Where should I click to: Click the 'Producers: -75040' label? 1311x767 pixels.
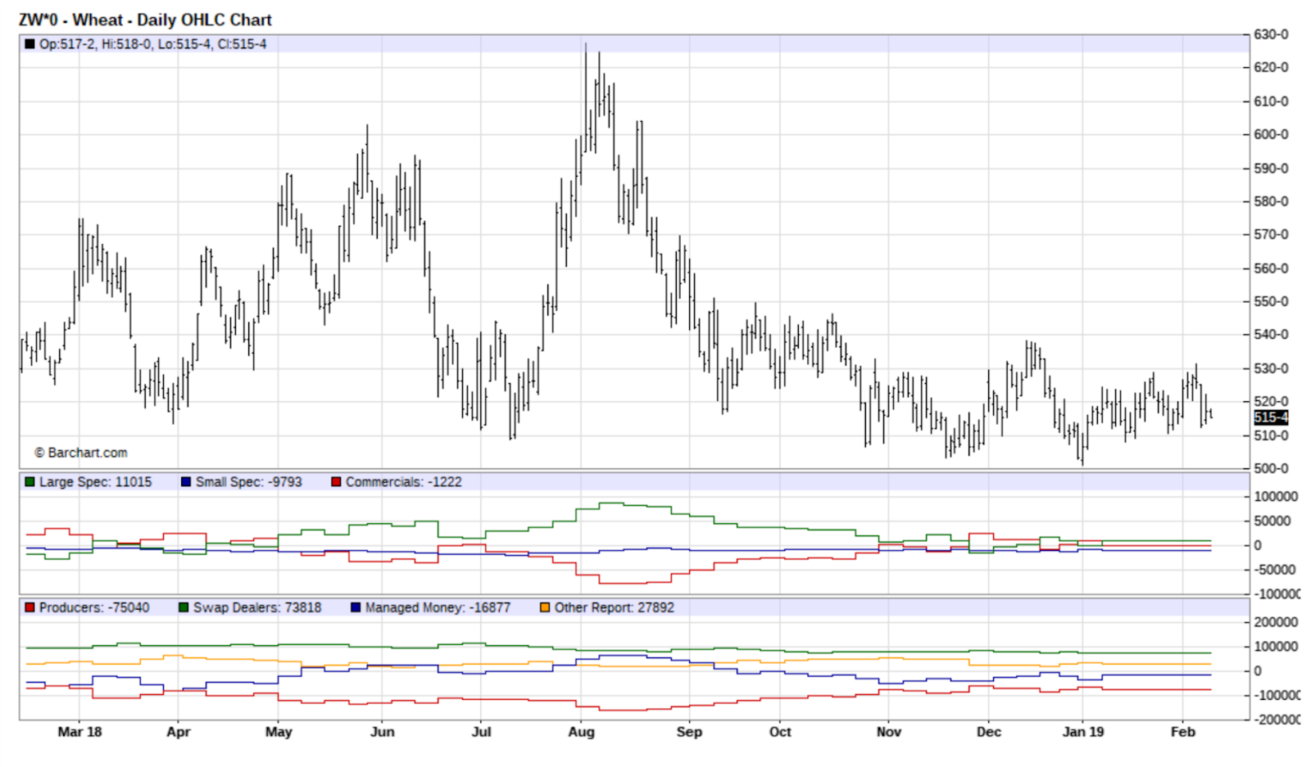[x=94, y=607]
